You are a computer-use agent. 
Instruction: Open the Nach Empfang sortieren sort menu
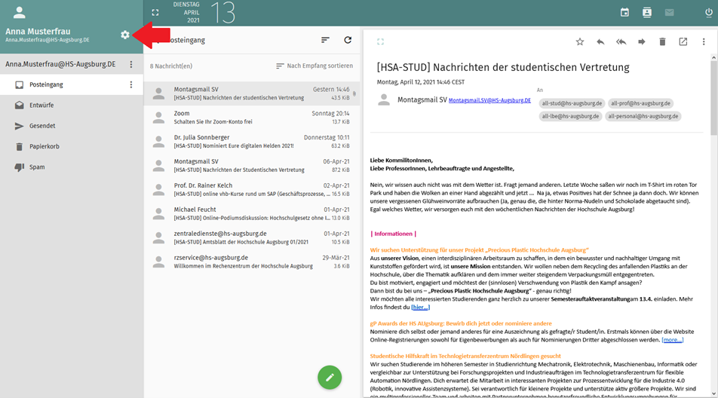click(x=315, y=66)
